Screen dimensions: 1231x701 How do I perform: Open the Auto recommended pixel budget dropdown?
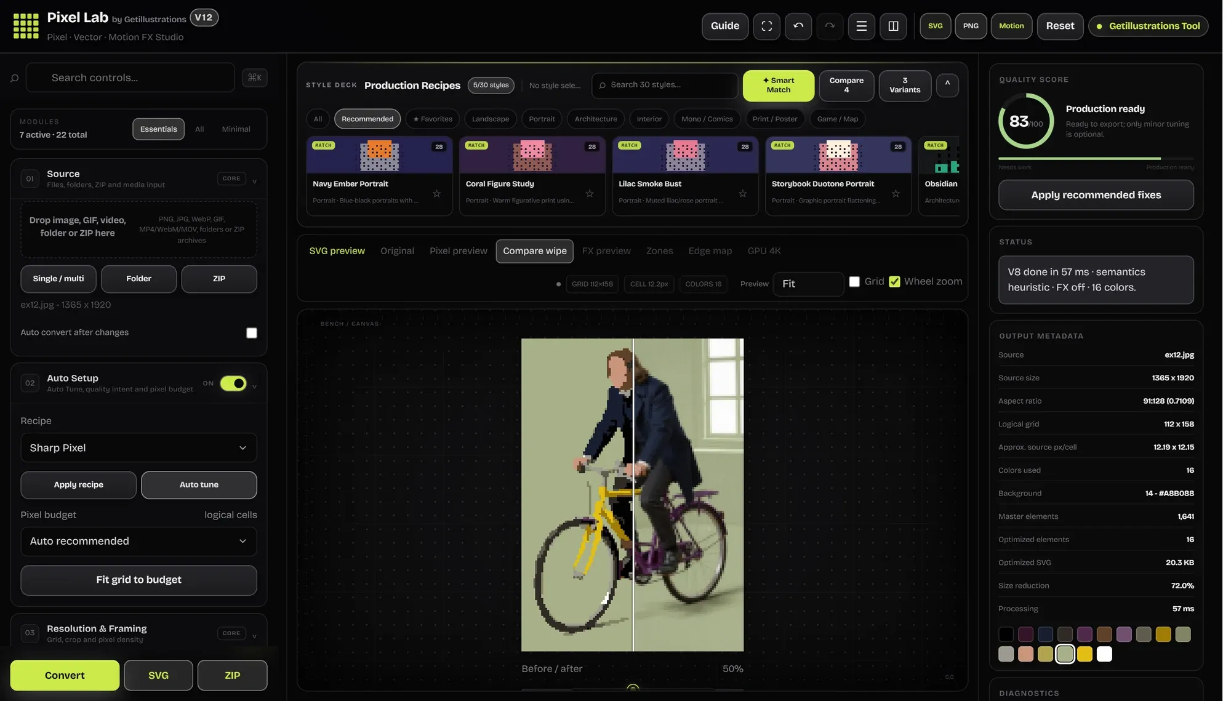138,541
